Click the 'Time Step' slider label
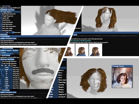The width and height of the screenshot is (139, 104). [62, 82]
